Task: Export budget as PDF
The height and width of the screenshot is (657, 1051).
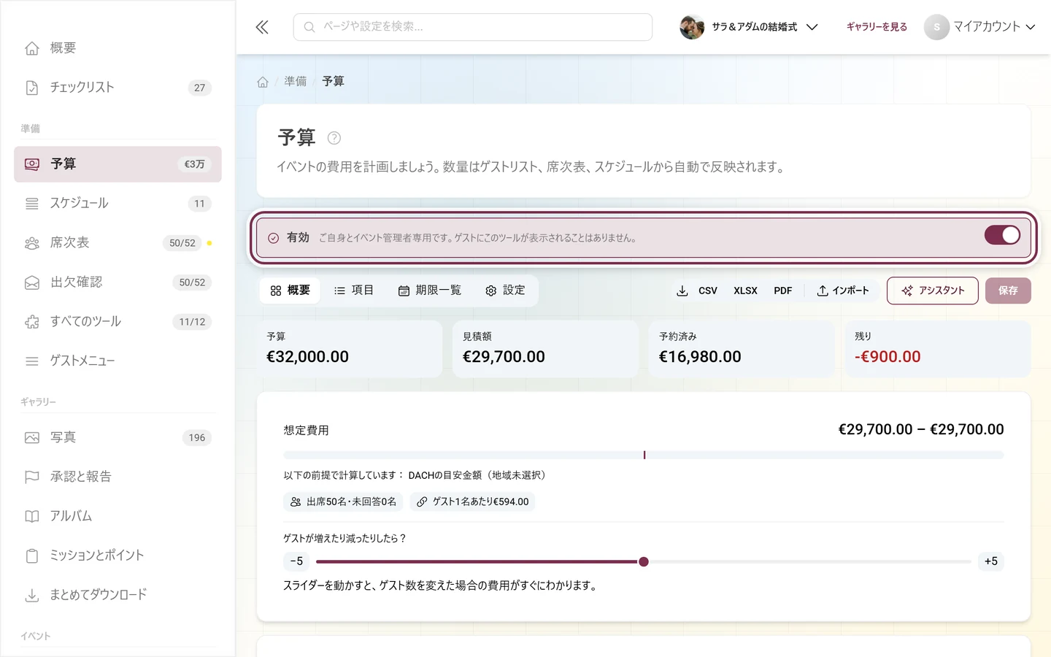Action: 783,291
